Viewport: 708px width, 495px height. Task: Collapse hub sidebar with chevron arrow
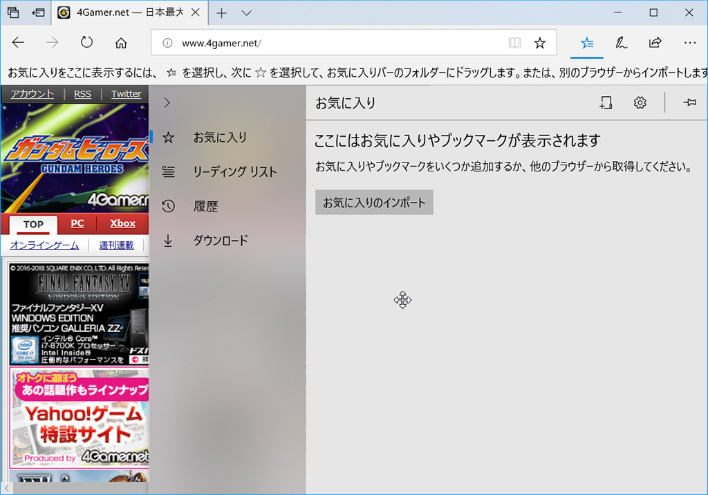pyautogui.click(x=167, y=103)
